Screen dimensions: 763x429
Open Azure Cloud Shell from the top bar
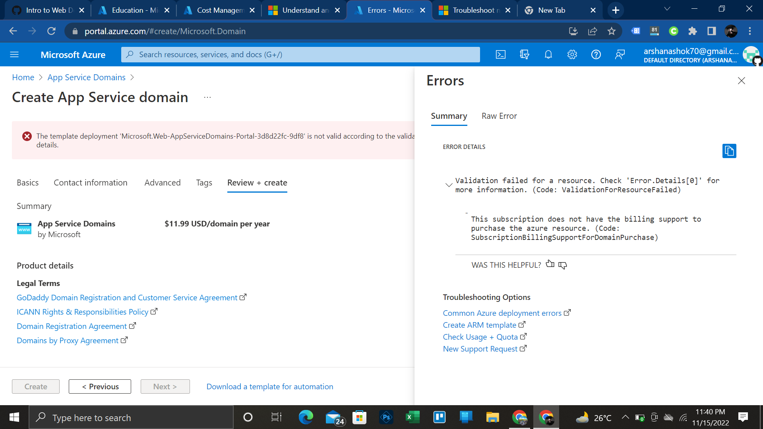point(501,54)
